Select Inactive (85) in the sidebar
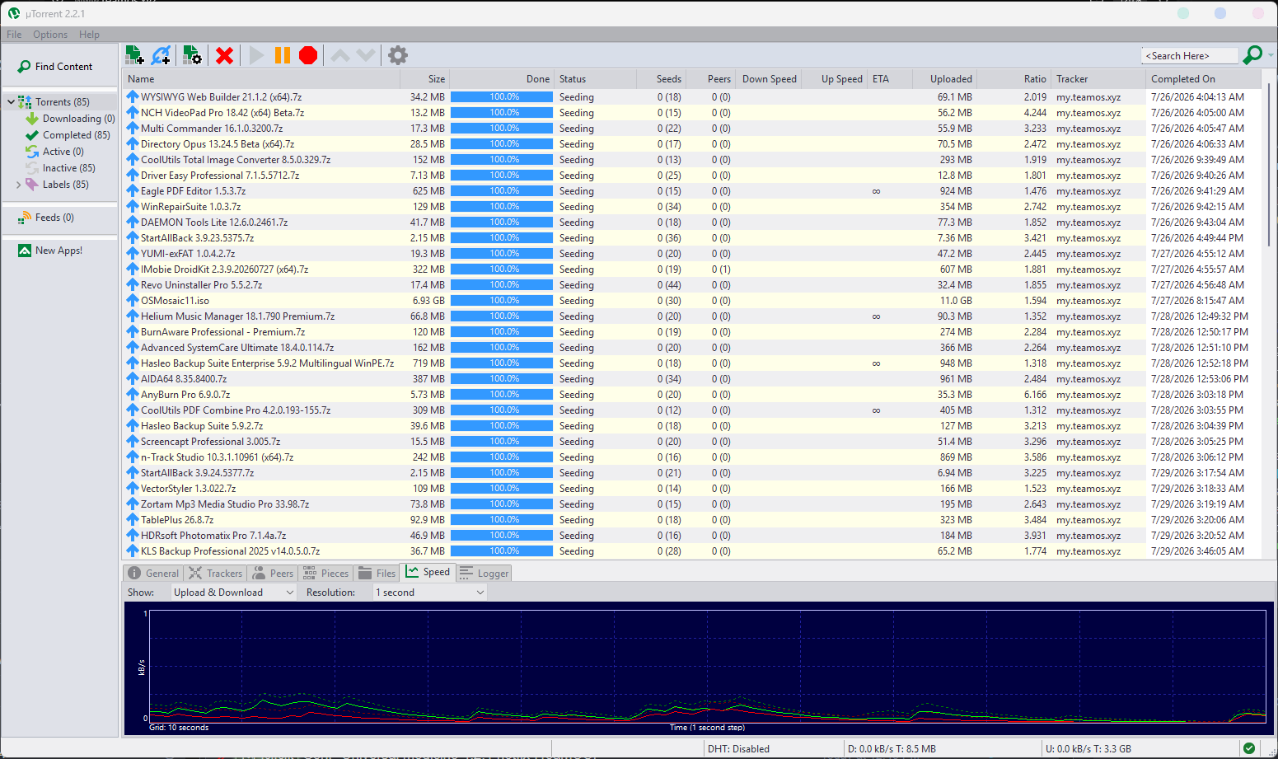The height and width of the screenshot is (759, 1278). coord(61,168)
